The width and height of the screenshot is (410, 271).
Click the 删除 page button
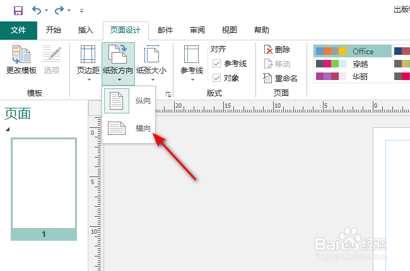(x=278, y=49)
